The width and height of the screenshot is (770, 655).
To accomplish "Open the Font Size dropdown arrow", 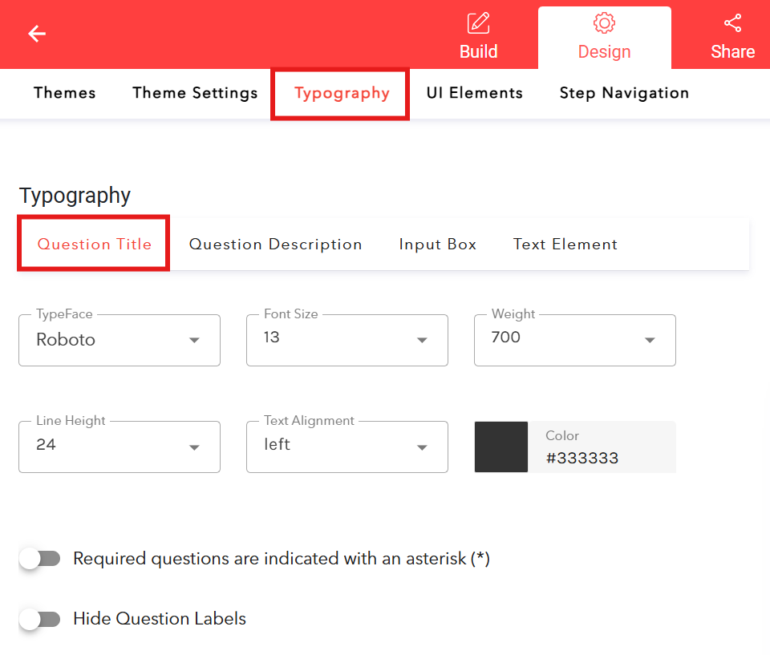I will [421, 340].
